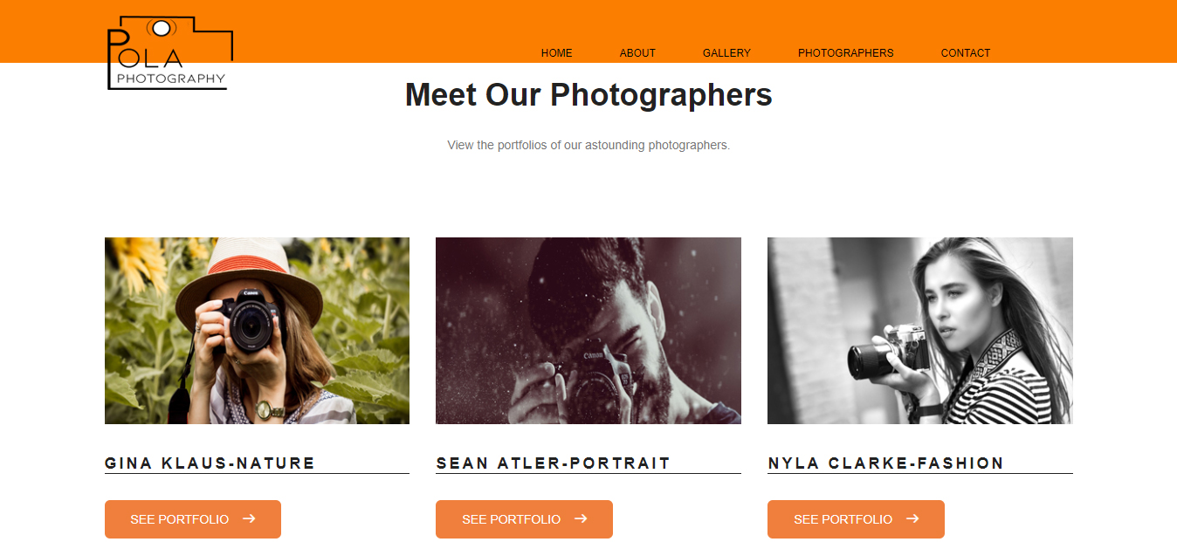The height and width of the screenshot is (542, 1177).
Task: Open the GALLERY menu item
Action: click(x=726, y=53)
